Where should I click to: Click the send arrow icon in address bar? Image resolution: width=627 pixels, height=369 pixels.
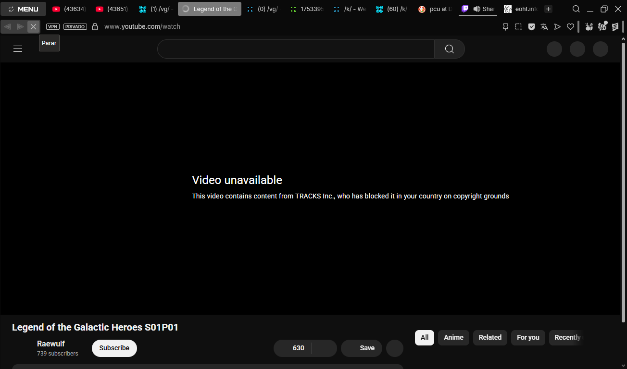[x=557, y=27]
